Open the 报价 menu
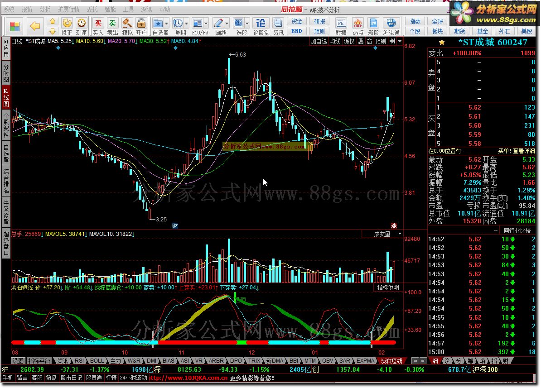Image resolution: width=541 pixels, height=388 pixels. pyautogui.click(x=27, y=9)
